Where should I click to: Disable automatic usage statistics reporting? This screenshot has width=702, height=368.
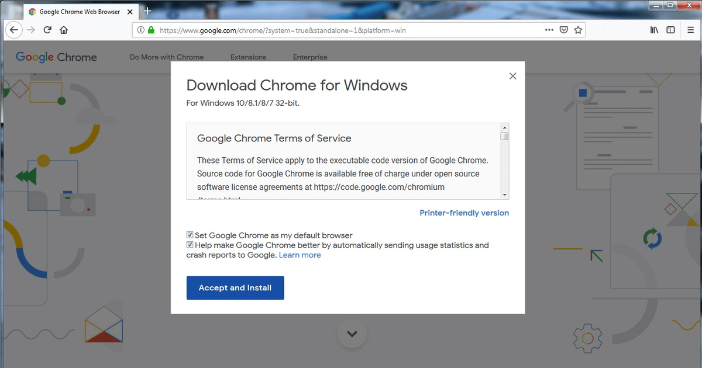click(190, 244)
